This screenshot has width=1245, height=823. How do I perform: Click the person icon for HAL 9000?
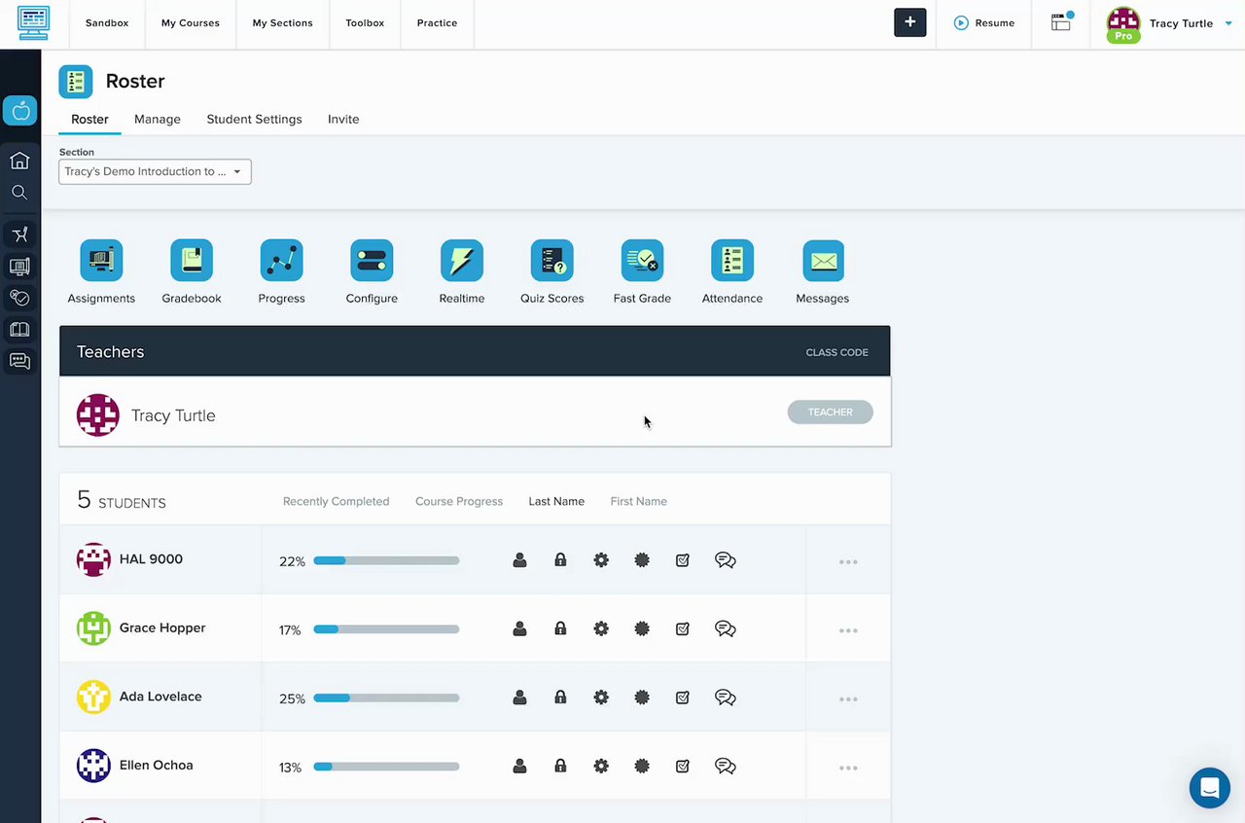click(x=519, y=560)
